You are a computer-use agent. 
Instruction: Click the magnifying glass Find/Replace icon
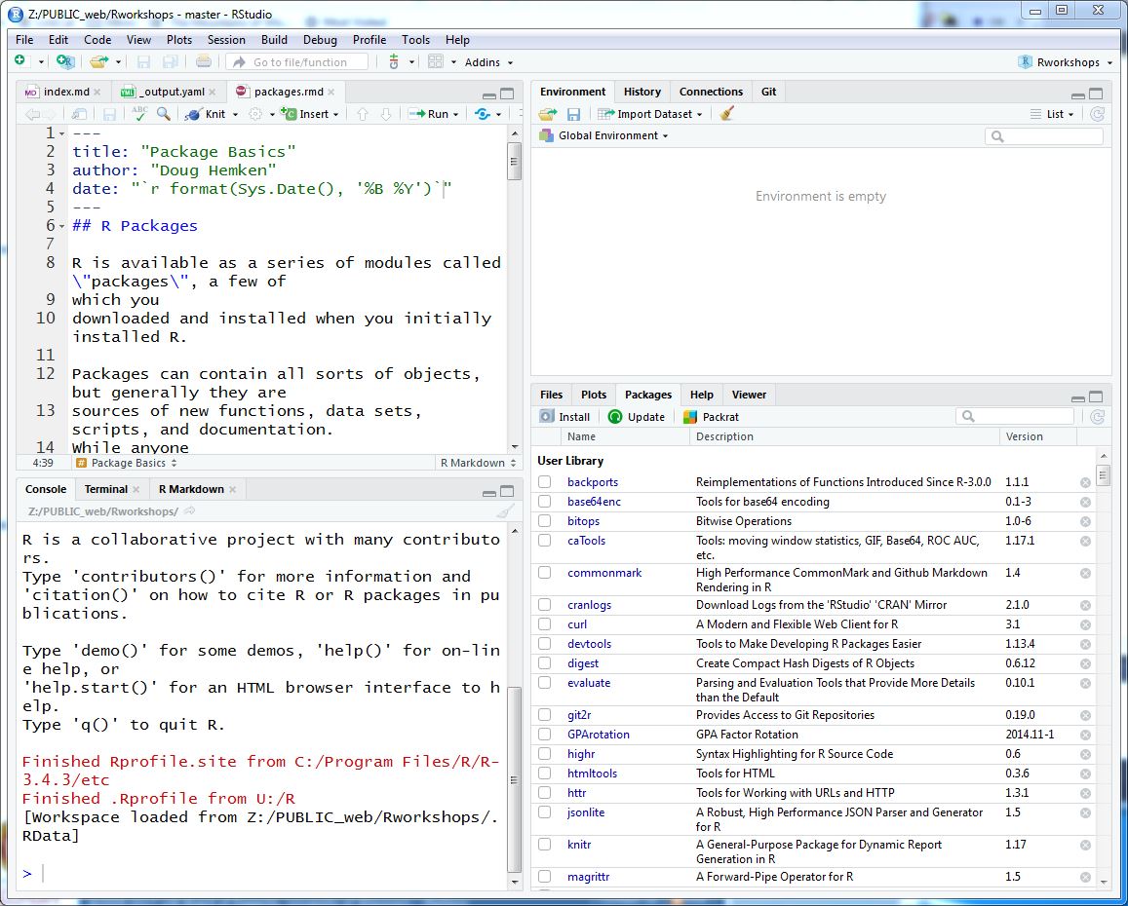point(164,113)
